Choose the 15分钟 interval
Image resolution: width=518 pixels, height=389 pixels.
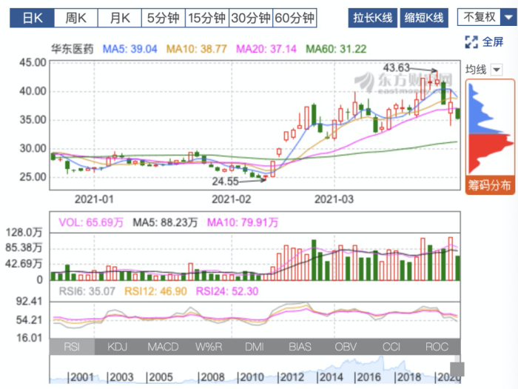coord(206,18)
